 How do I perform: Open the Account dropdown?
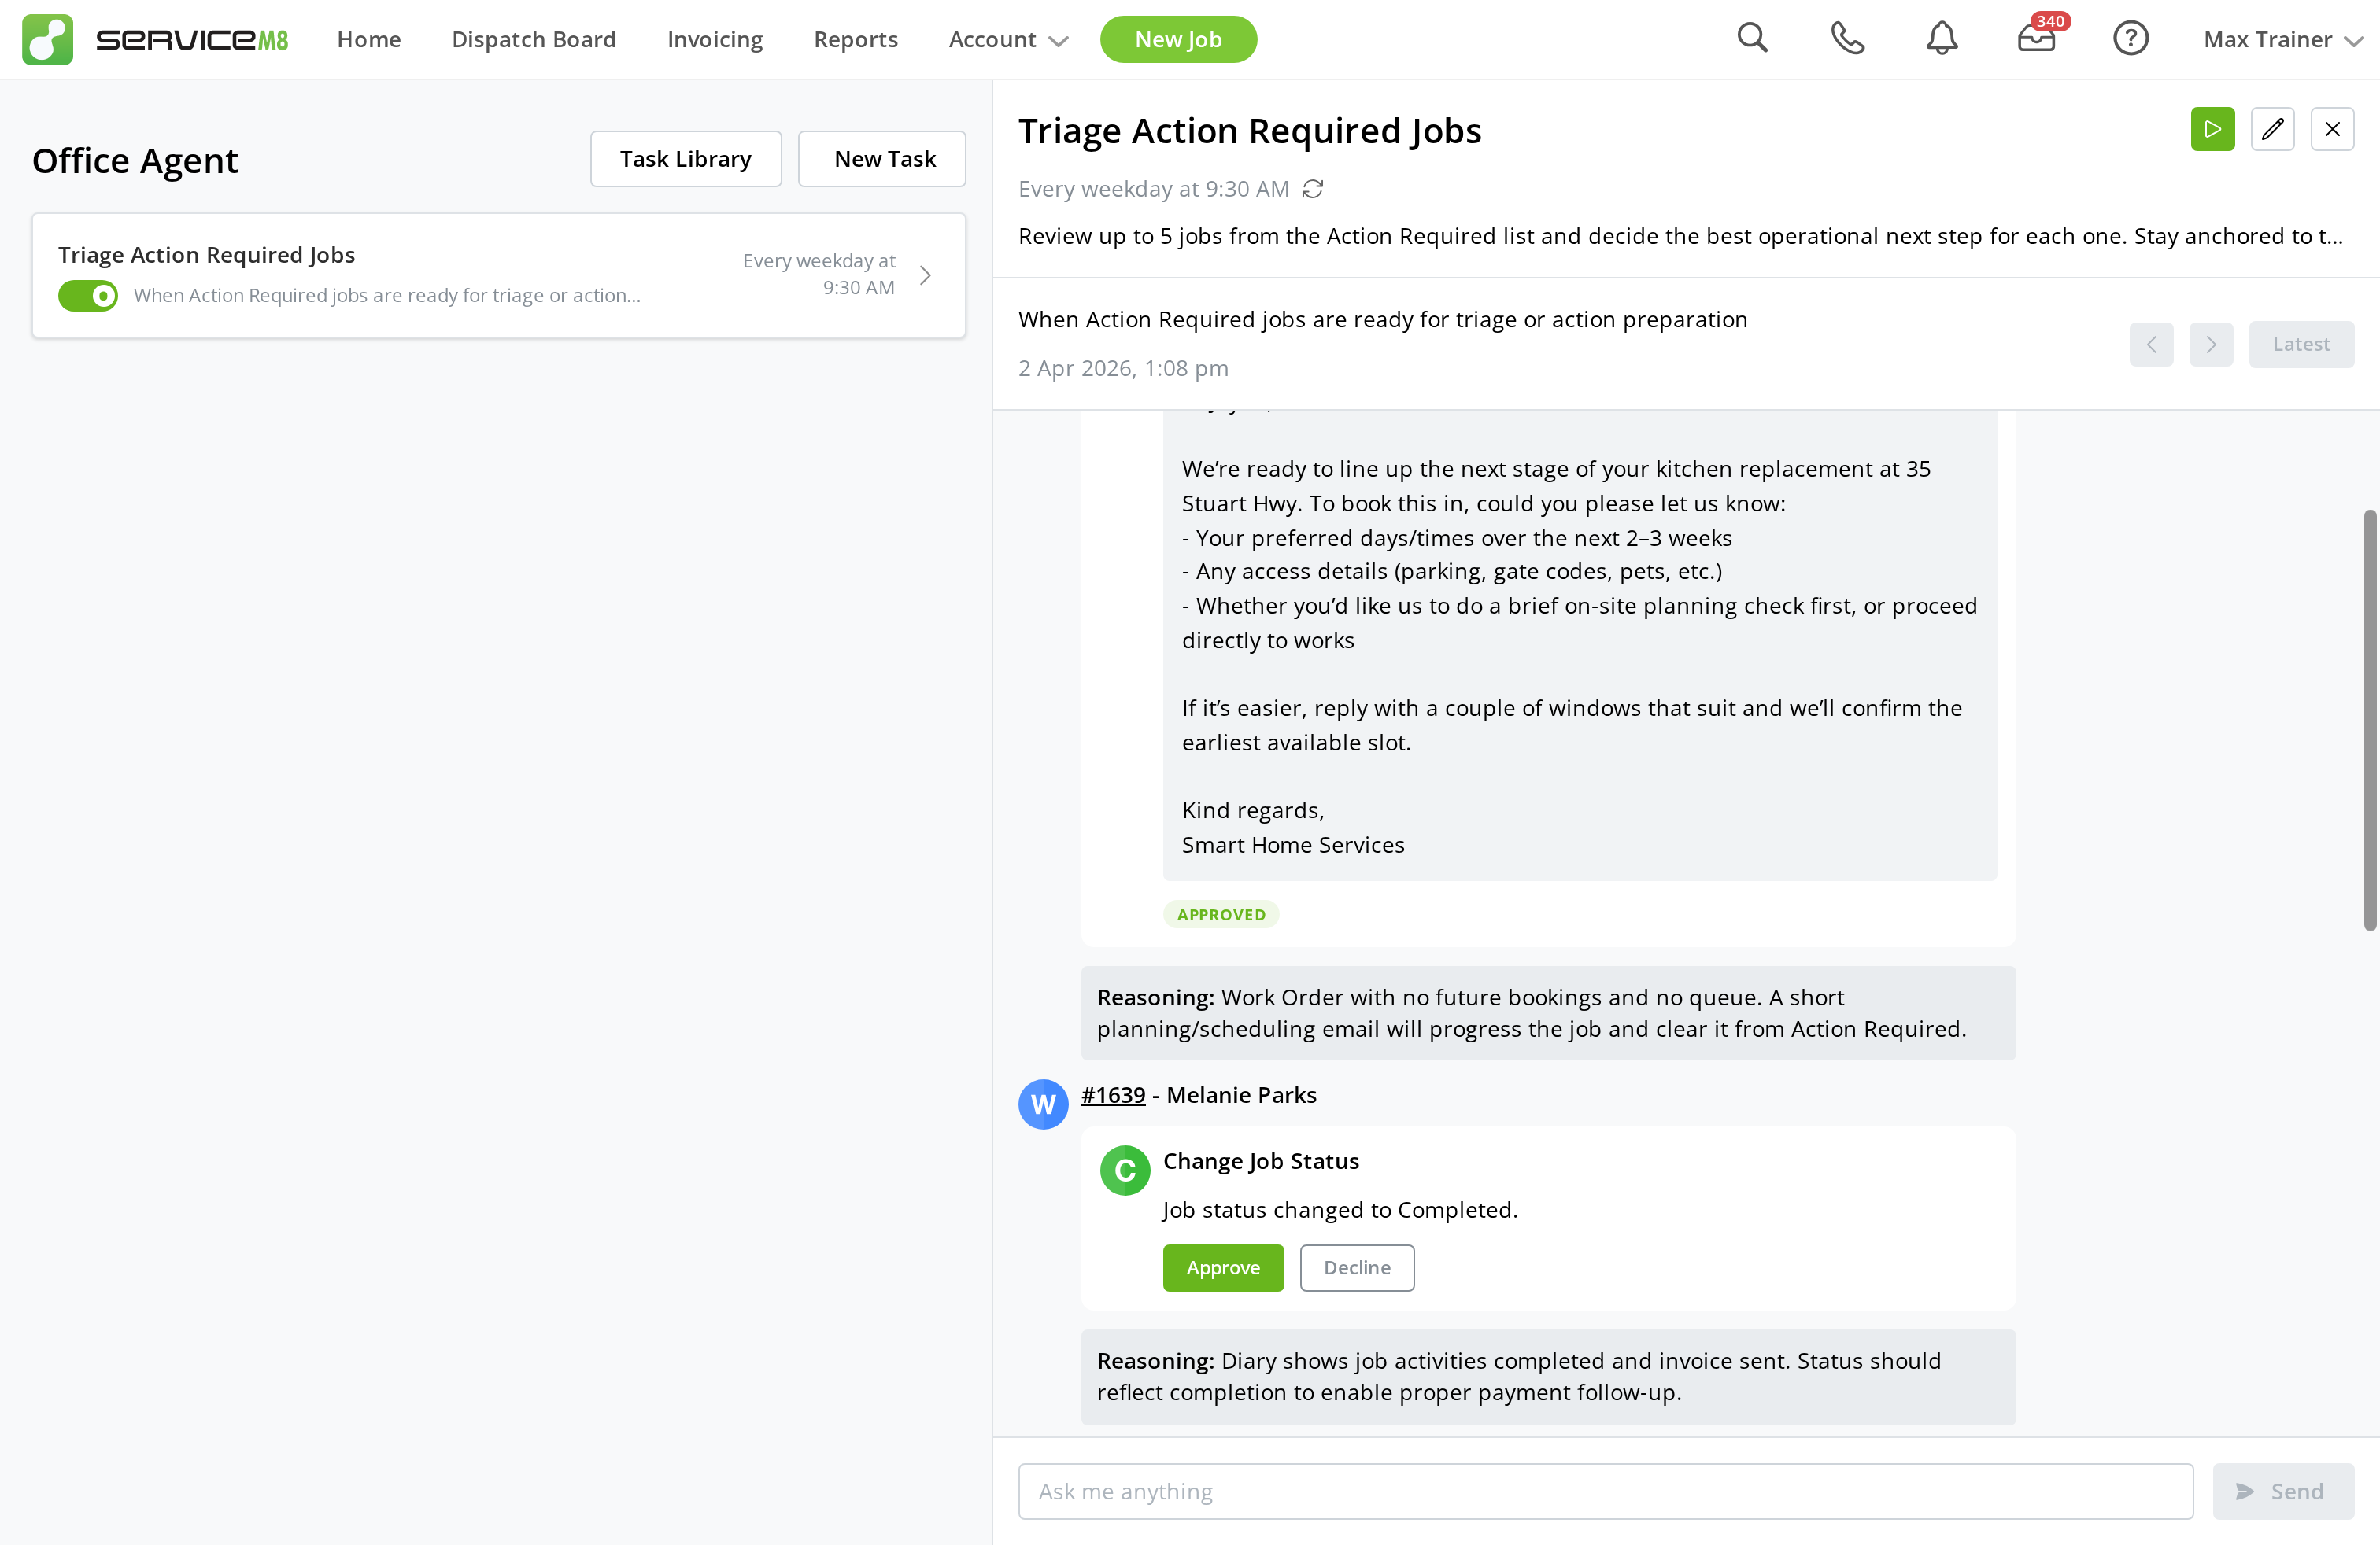(x=1007, y=40)
